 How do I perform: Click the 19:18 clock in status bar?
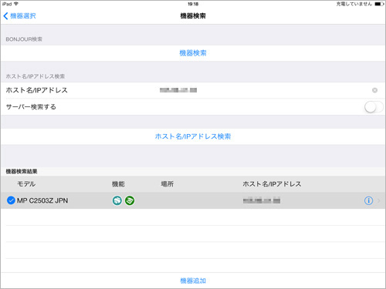tap(193, 4)
